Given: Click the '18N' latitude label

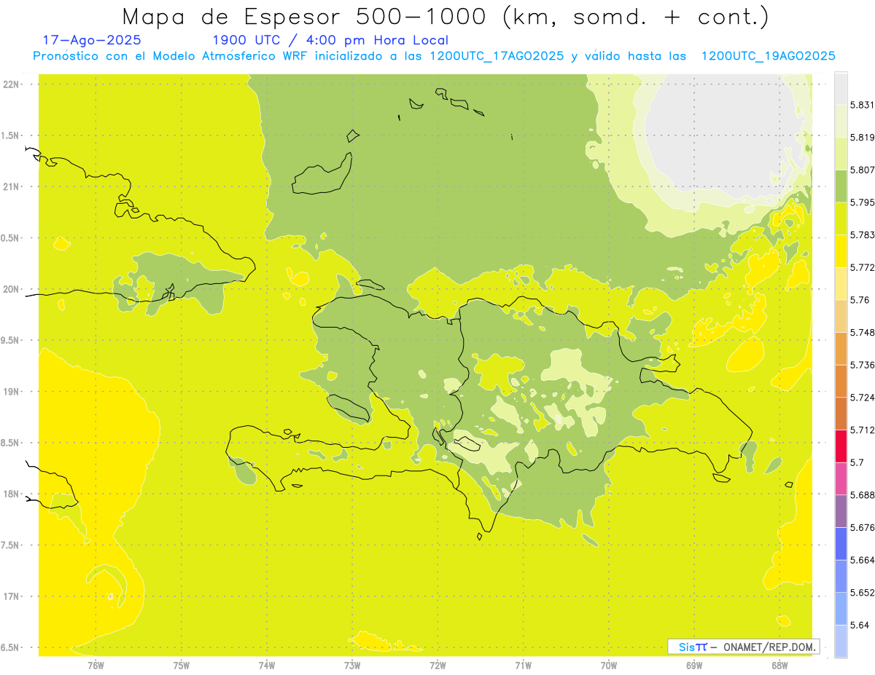Looking at the screenshot, I should tap(12, 494).
